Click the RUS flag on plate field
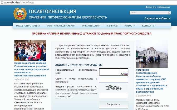Viewport: 177px width, 110px height. point(126,74)
